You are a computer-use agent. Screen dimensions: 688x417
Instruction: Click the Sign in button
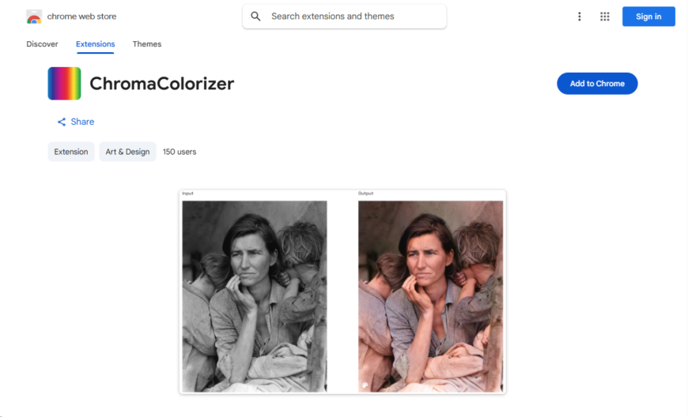[x=648, y=17]
